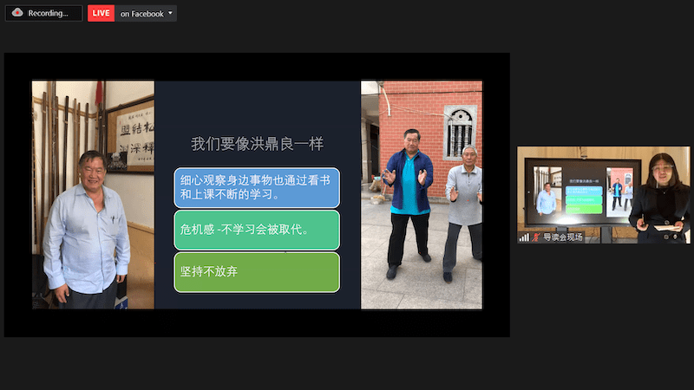Click the slide title 我们要像洪鼎良一样
The width and height of the screenshot is (694, 390).
click(258, 144)
